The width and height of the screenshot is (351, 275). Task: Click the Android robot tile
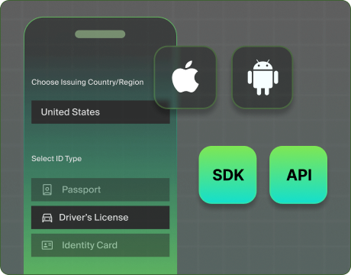click(x=262, y=77)
